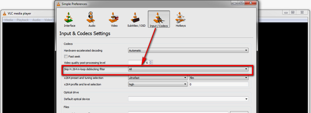The height and width of the screenshot is (113, 311).
Task: Decrease video quality post-processing level
Action: click(x=151, y=63)
